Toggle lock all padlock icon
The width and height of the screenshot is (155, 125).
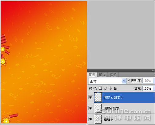pyautogui.click(x=115, y=88)
